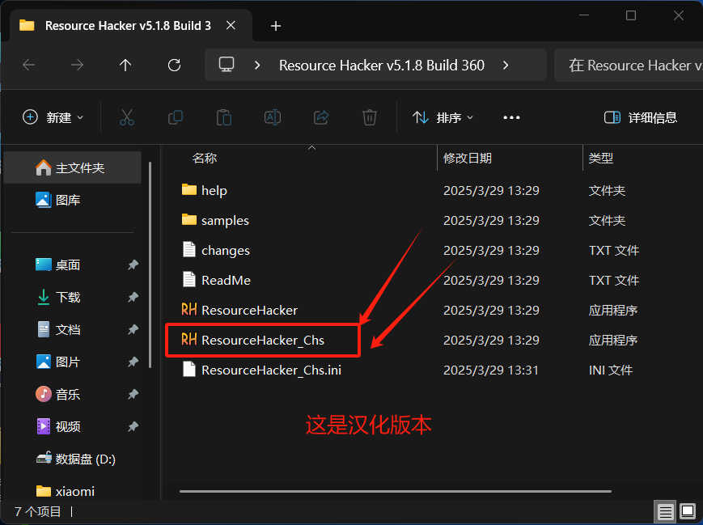Viewport: 703px width, 525px height.
Task: Open the samples folder
Action: click(215, 221)
